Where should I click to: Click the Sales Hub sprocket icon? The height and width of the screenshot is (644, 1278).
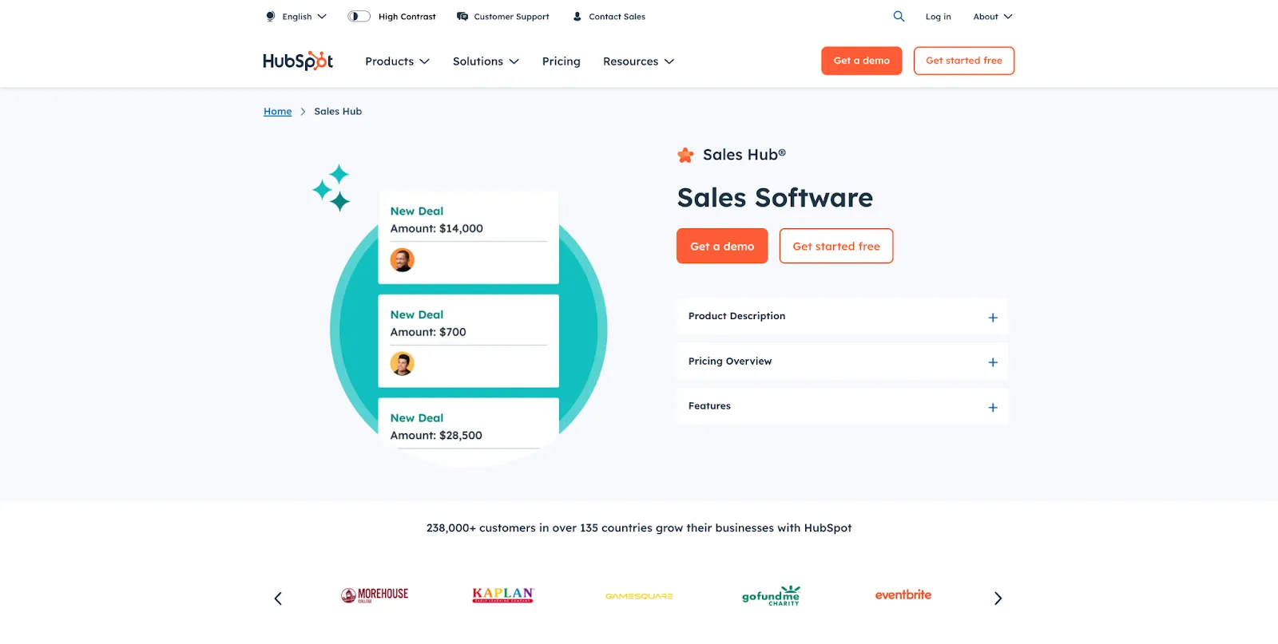pyautogui.click(x=685, y=155)
